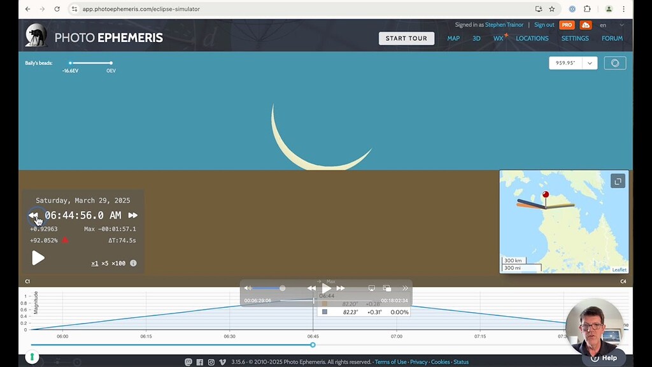Screen dimensions: 652x367
Task: Open the Terms of Use link
Action: 390,362
